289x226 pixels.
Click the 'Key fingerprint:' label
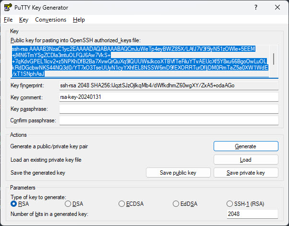click(x=27, y=85)
